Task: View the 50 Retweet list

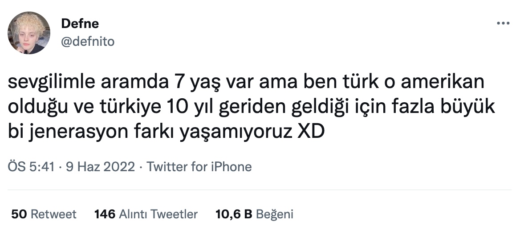Action: point(44,214)
